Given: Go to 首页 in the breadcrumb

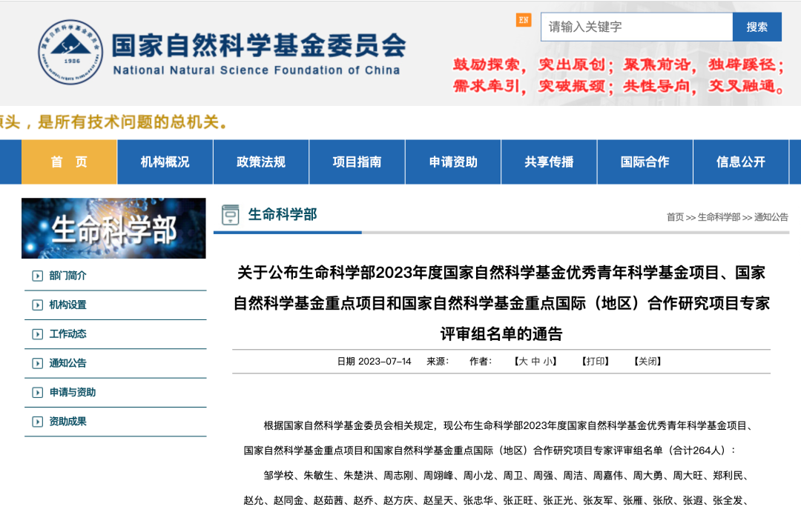Looking at the screenshot, I should [675, 217].
